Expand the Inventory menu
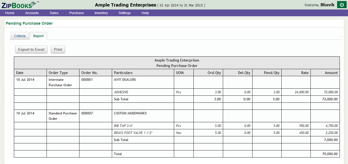Screen dimensions: 348x164 [x=101, y=13]
